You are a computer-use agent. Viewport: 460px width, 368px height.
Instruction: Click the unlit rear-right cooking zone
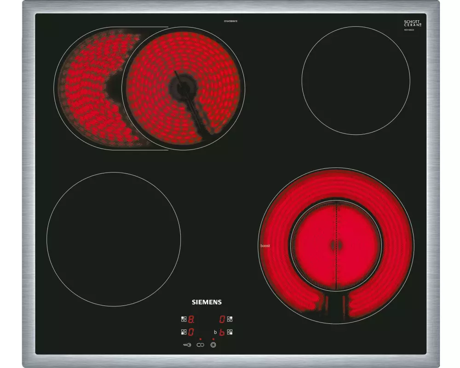(356, 80)
